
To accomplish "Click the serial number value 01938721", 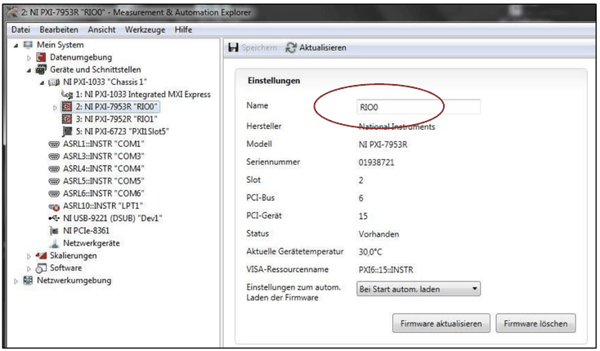I will click(x=376, y=162).
